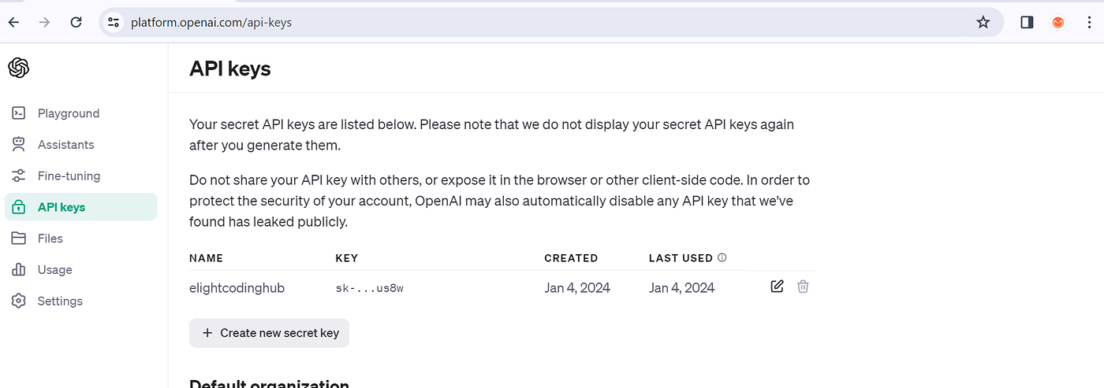This screenshot has width=1104, height=388.
Task: Open Settings from the sidebar
Action: (x=60, y=301)
